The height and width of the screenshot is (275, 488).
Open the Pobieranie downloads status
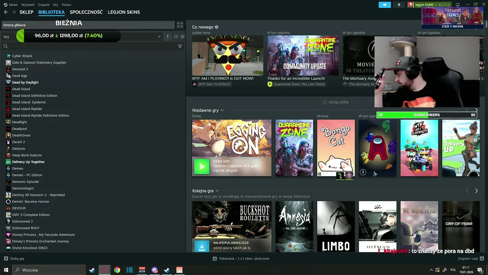241,259
